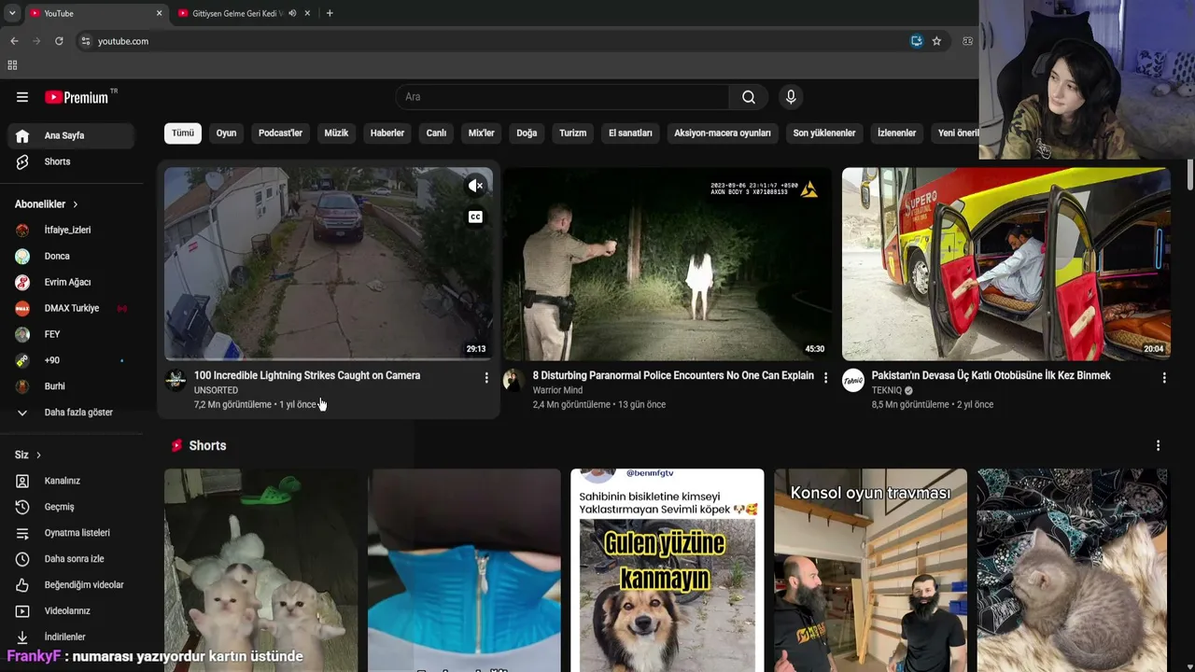Close the YouTube tab
The width and height of the screenshot is (1195, 672).
tap(159, 13)
